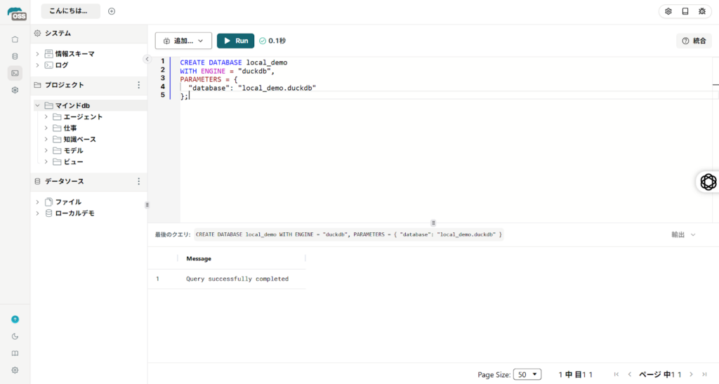The width and height of the screenshot is (719, 384).
Task: Switch to the こんにちは query tab
Action: coord(69,11)
